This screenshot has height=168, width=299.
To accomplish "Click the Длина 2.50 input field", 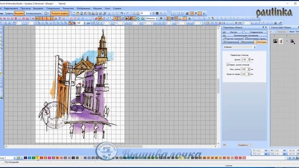I will click(244, 59).
